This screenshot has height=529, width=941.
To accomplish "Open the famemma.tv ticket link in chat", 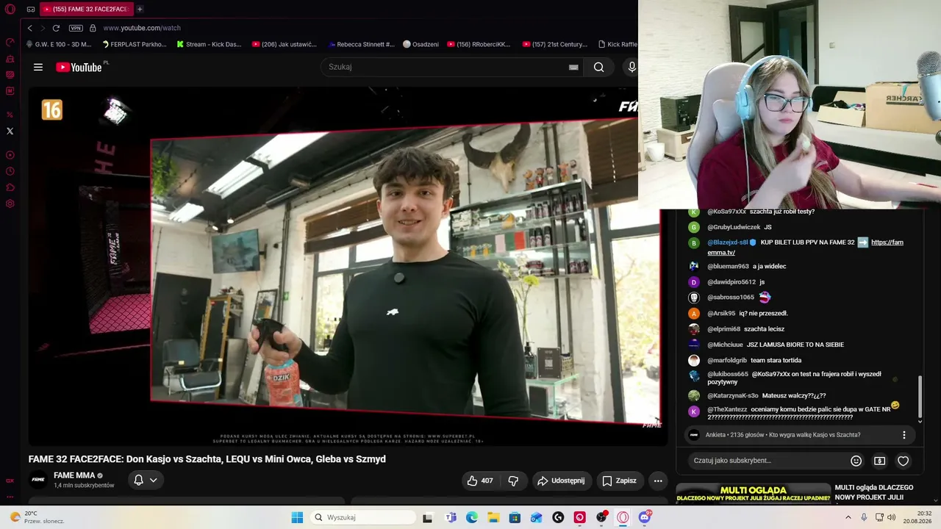I will 805,248.
